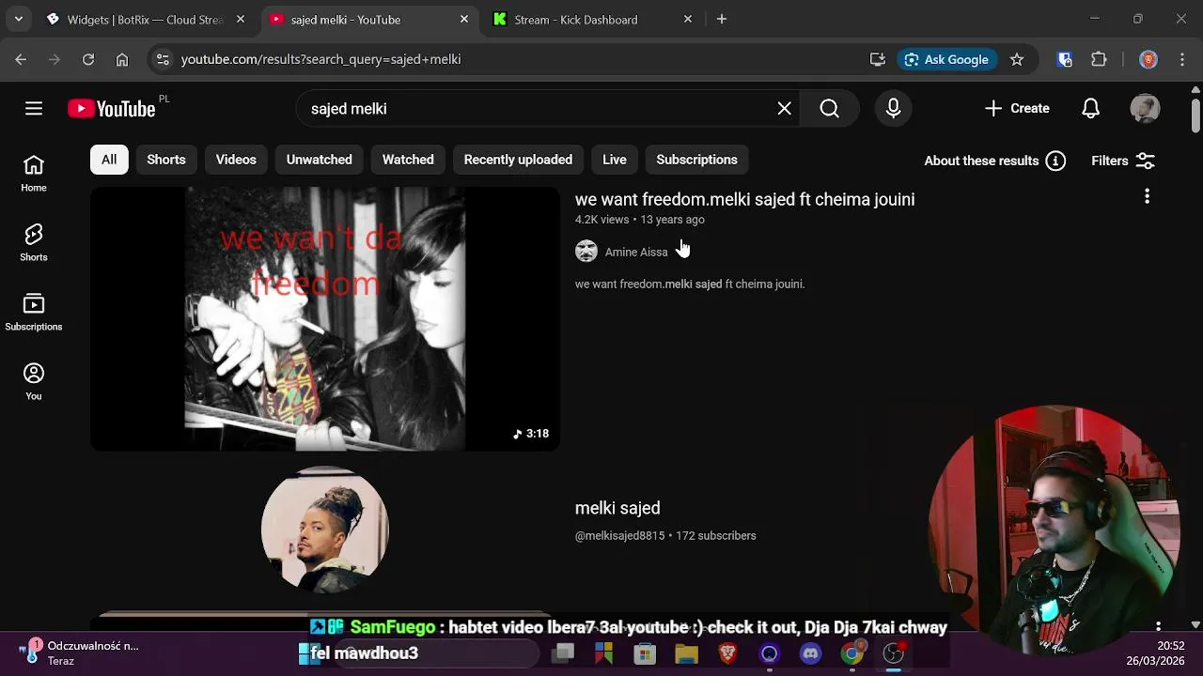The height and width of the screenshot is (676, 1203).
Task: Close the sajed melki YouTube tab
Action: coord(464,19)
